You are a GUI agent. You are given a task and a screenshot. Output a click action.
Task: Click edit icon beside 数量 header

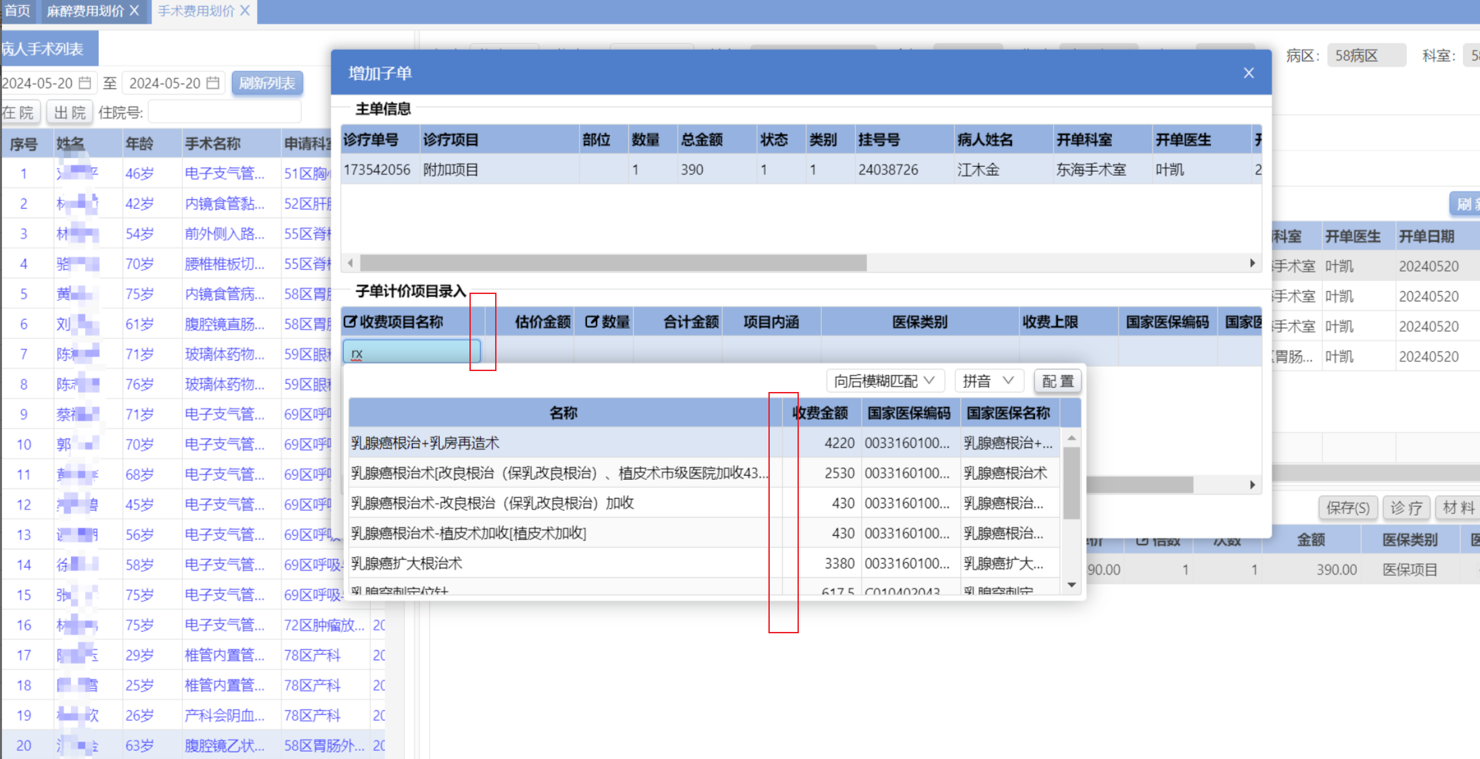coord(591,322)
